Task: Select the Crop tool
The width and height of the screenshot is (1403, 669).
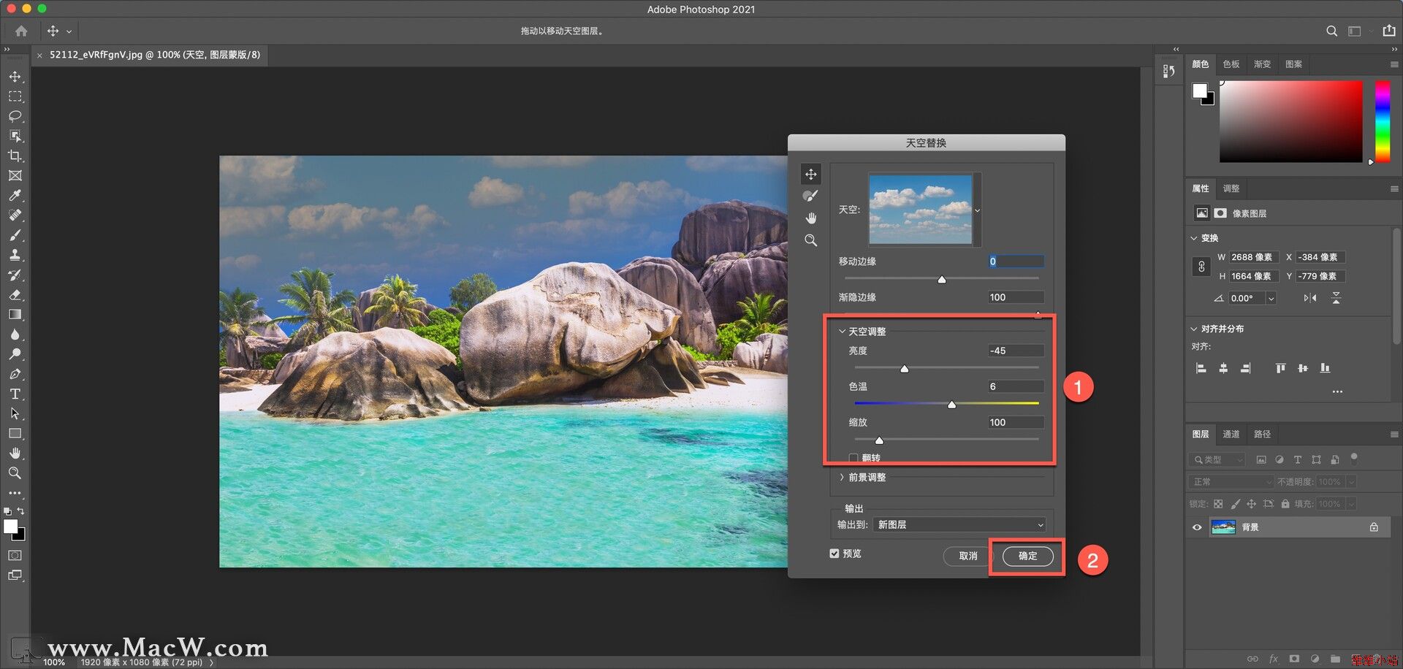Action: (15, 156)
